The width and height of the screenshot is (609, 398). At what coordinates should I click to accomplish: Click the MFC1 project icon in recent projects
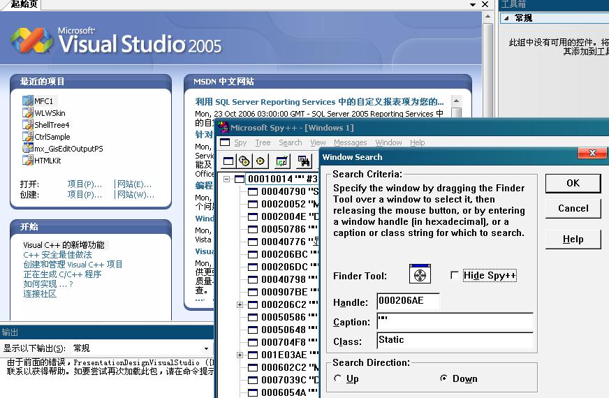pyautogui.click(x=28, y=101)
